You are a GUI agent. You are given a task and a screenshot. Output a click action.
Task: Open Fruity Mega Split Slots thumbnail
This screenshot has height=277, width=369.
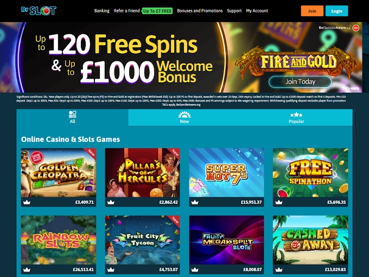[x=226, y=240]
